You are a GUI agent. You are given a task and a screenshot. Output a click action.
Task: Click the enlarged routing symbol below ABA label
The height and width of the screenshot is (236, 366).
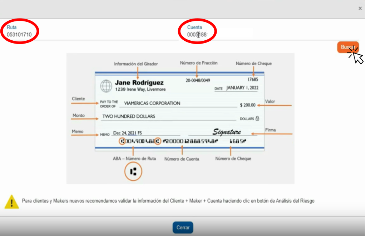tap(133, 172)
